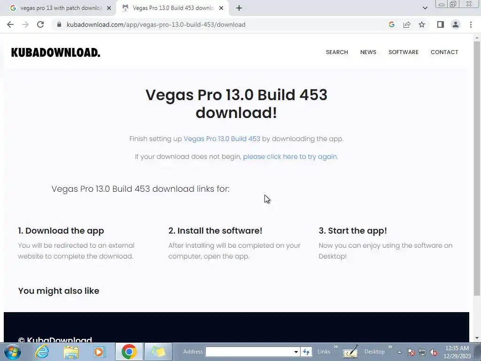
Task: Open the taskbar clock and date
Action: pyautogui.click(x=457, y=352)
